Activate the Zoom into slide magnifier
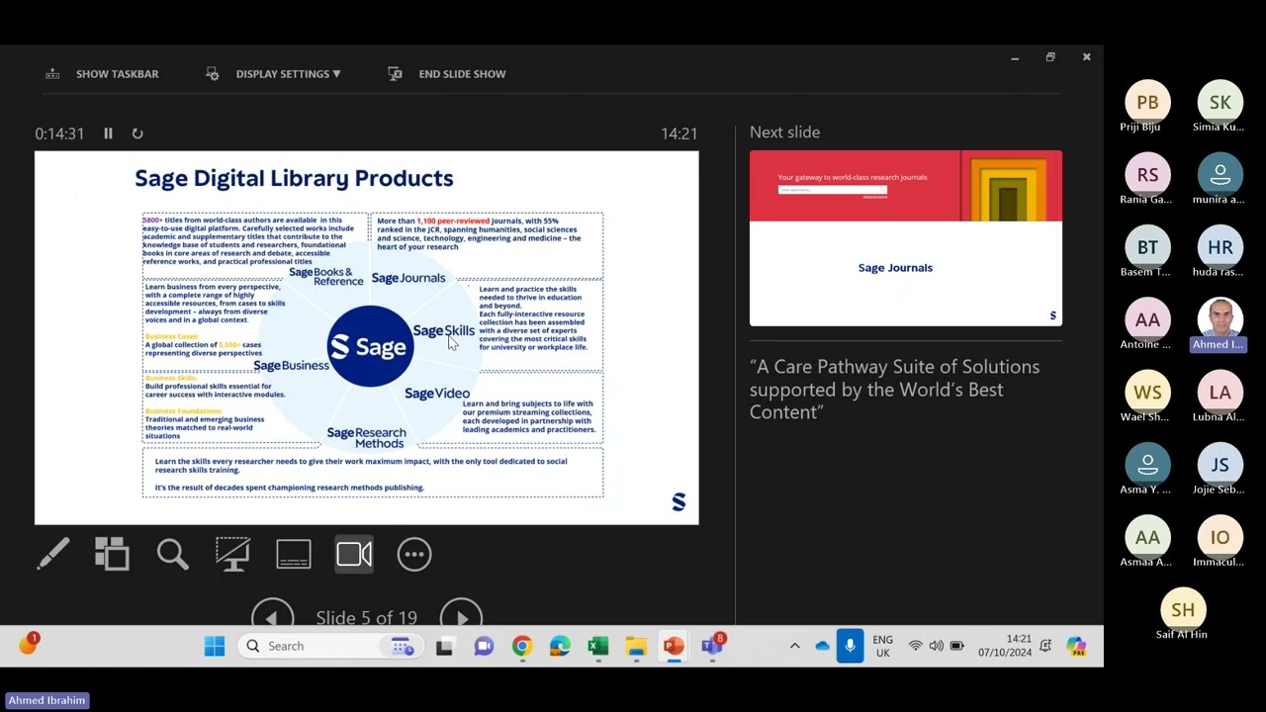Image resolution: width=1266 pixels, height=712 pixels. click(173, 554)
